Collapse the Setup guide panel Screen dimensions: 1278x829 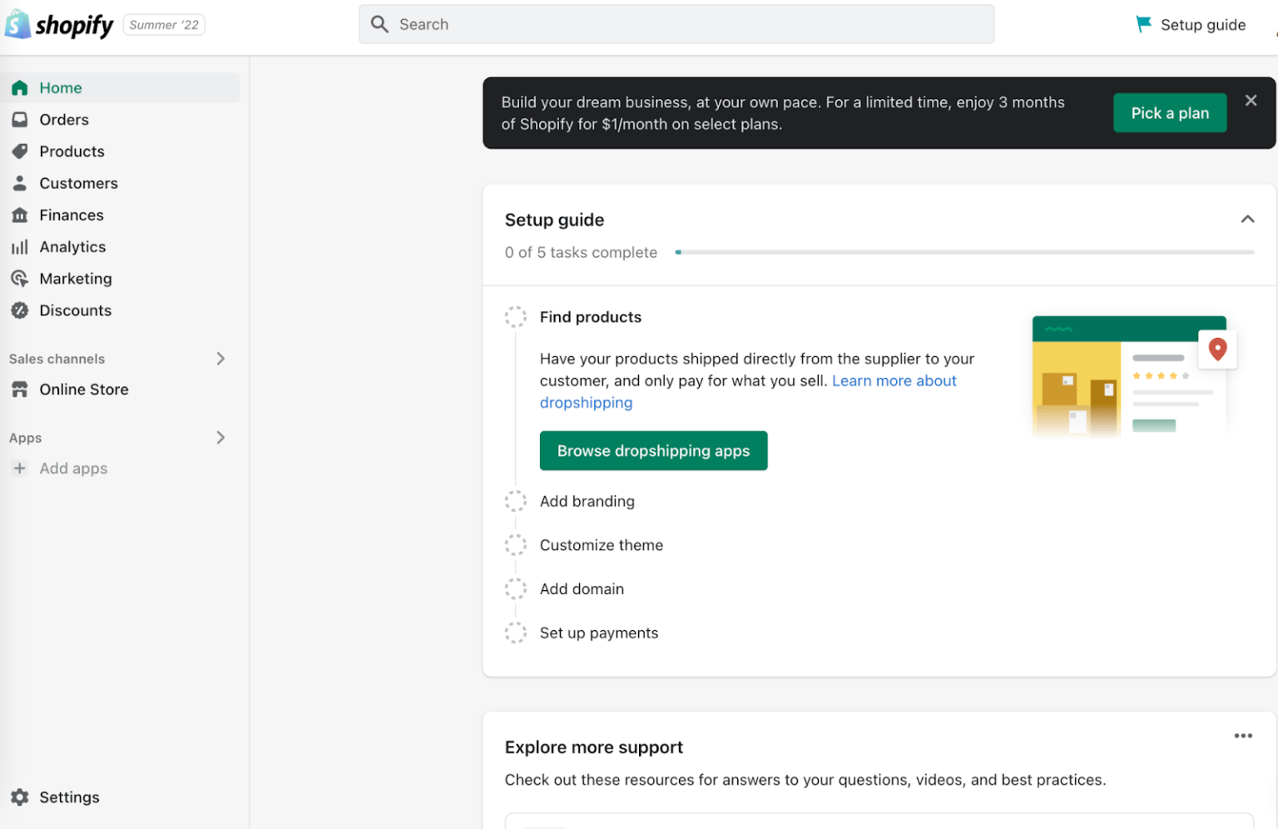[1247, 219]
